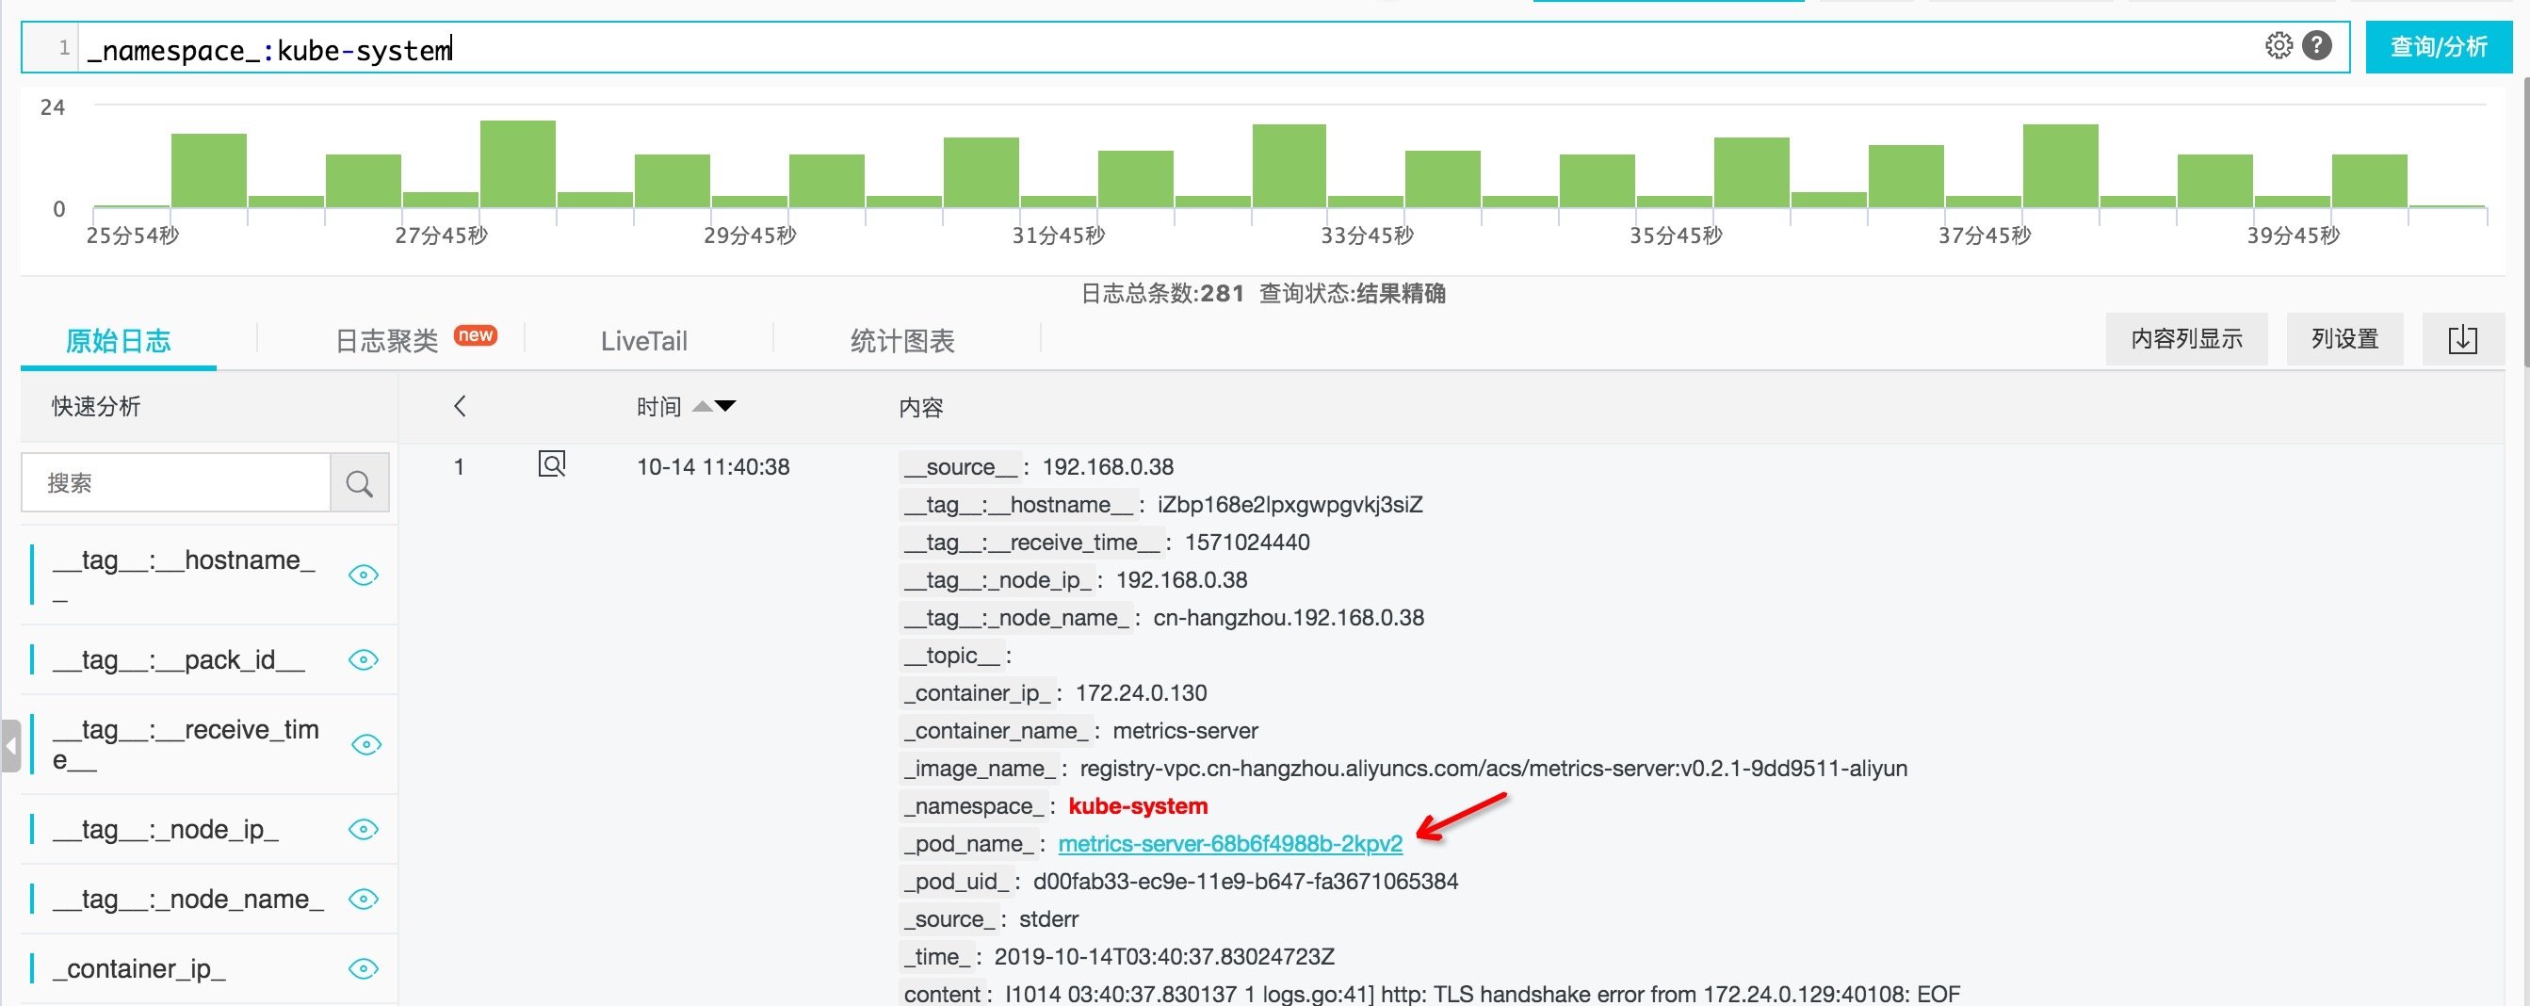Click the quick analysis search magnifier icon
The width and height of the screenshot is (2530, 1006).
point(360,482)
